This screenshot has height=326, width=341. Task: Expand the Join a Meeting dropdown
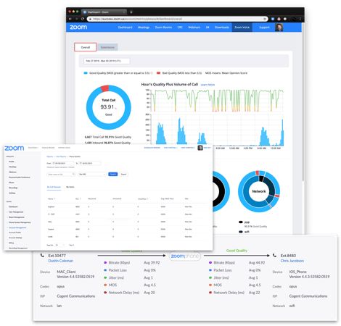[170, 148]
